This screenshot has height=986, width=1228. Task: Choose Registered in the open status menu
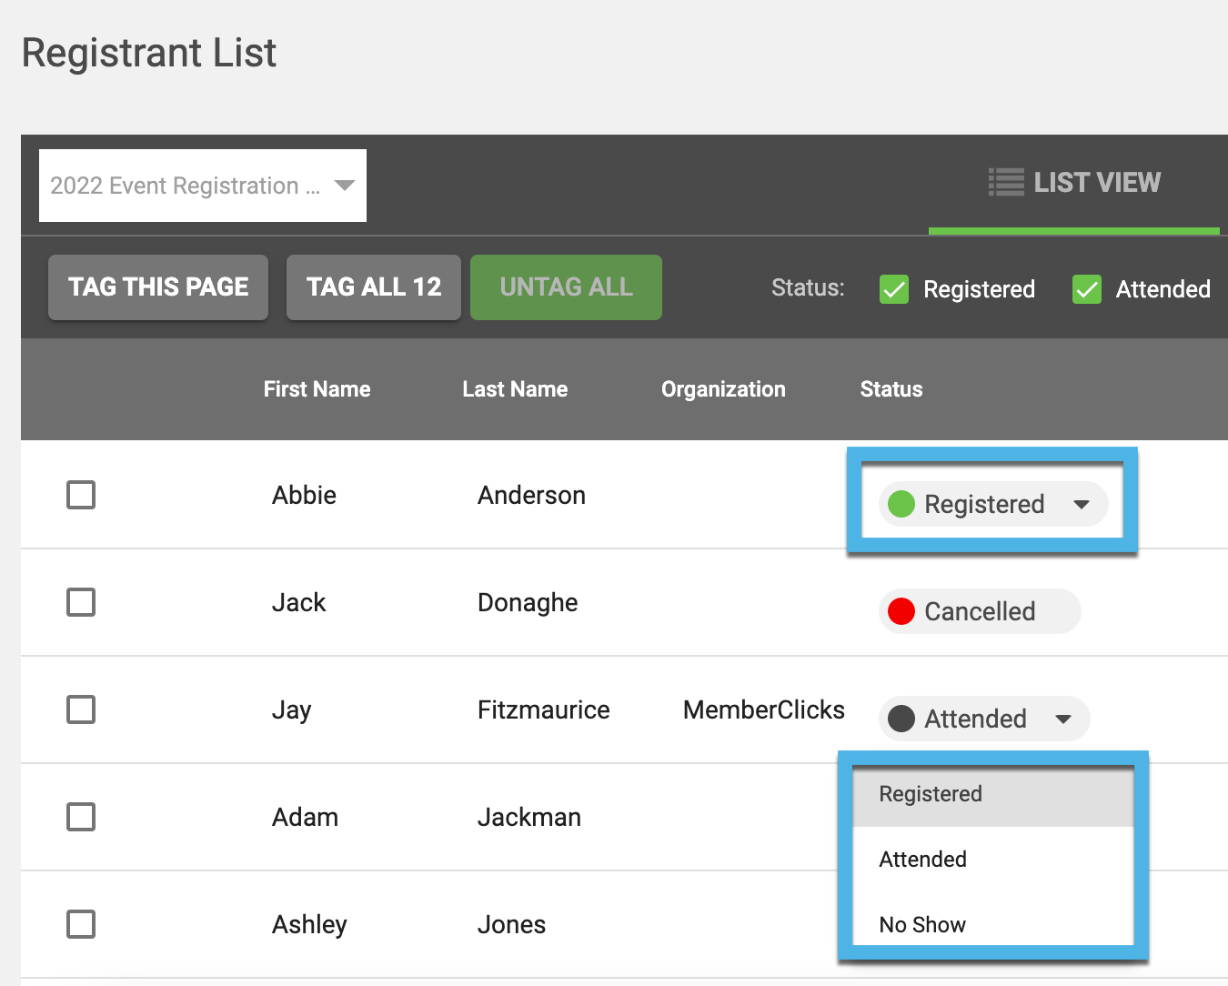[x=993, y=794]
